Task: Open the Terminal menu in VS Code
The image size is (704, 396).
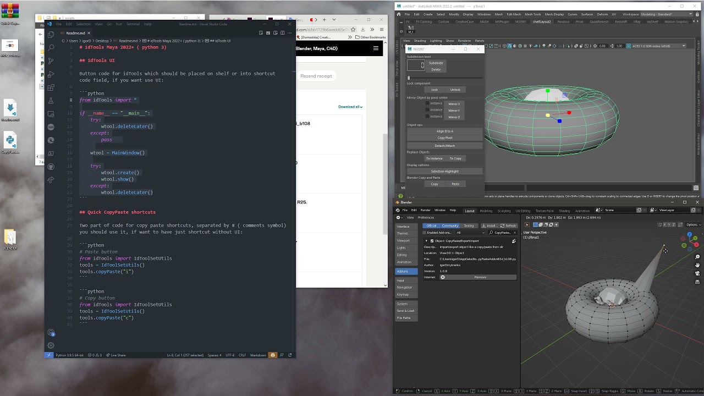Action: click(x=133, y=24)
